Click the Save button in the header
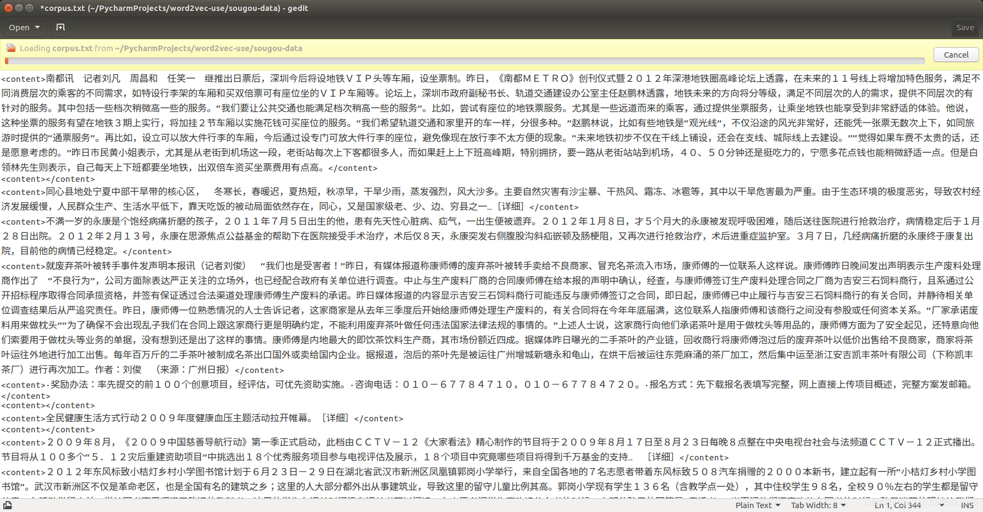Image resolution: width=983 pixels, height=512 pixels. tap(965, 27)
